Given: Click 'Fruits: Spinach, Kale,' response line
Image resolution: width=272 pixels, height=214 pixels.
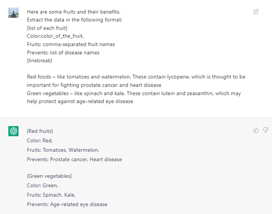Looking at the screenshot, I should [x=51, y=195].
